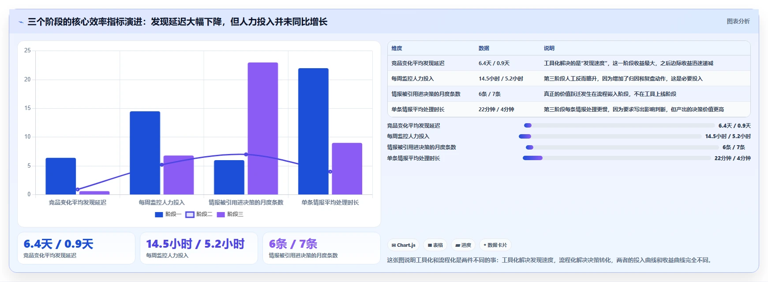
Task: Click the 阶段一 bar for 竞品变化平均发现延迟
Action: [61, 176]
